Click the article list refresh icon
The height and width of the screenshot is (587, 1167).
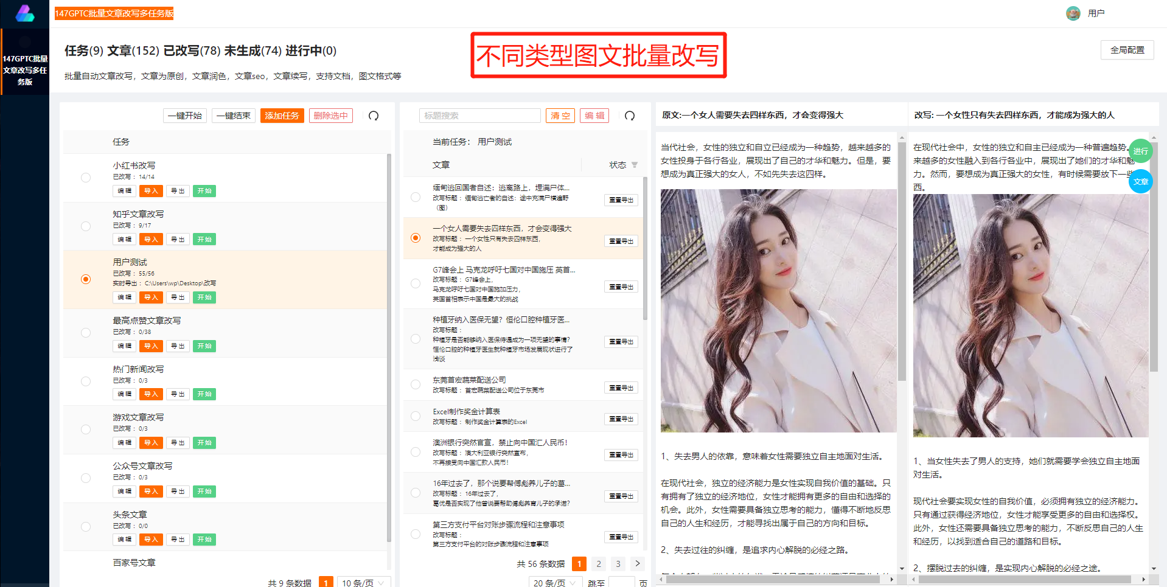(630, 116)
